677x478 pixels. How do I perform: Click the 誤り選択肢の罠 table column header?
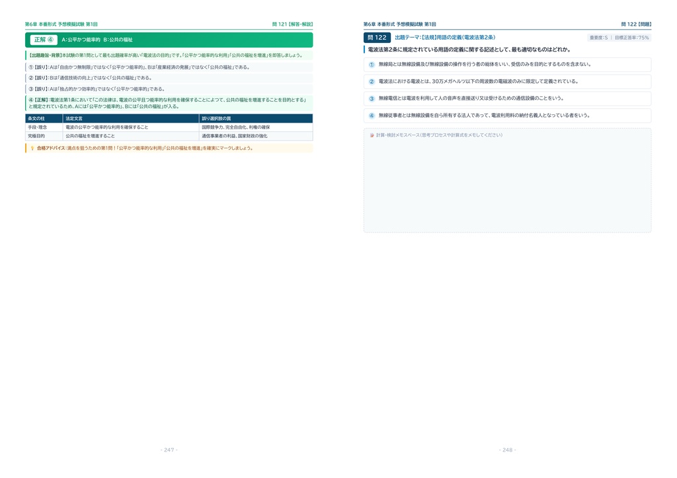[256, 119]
